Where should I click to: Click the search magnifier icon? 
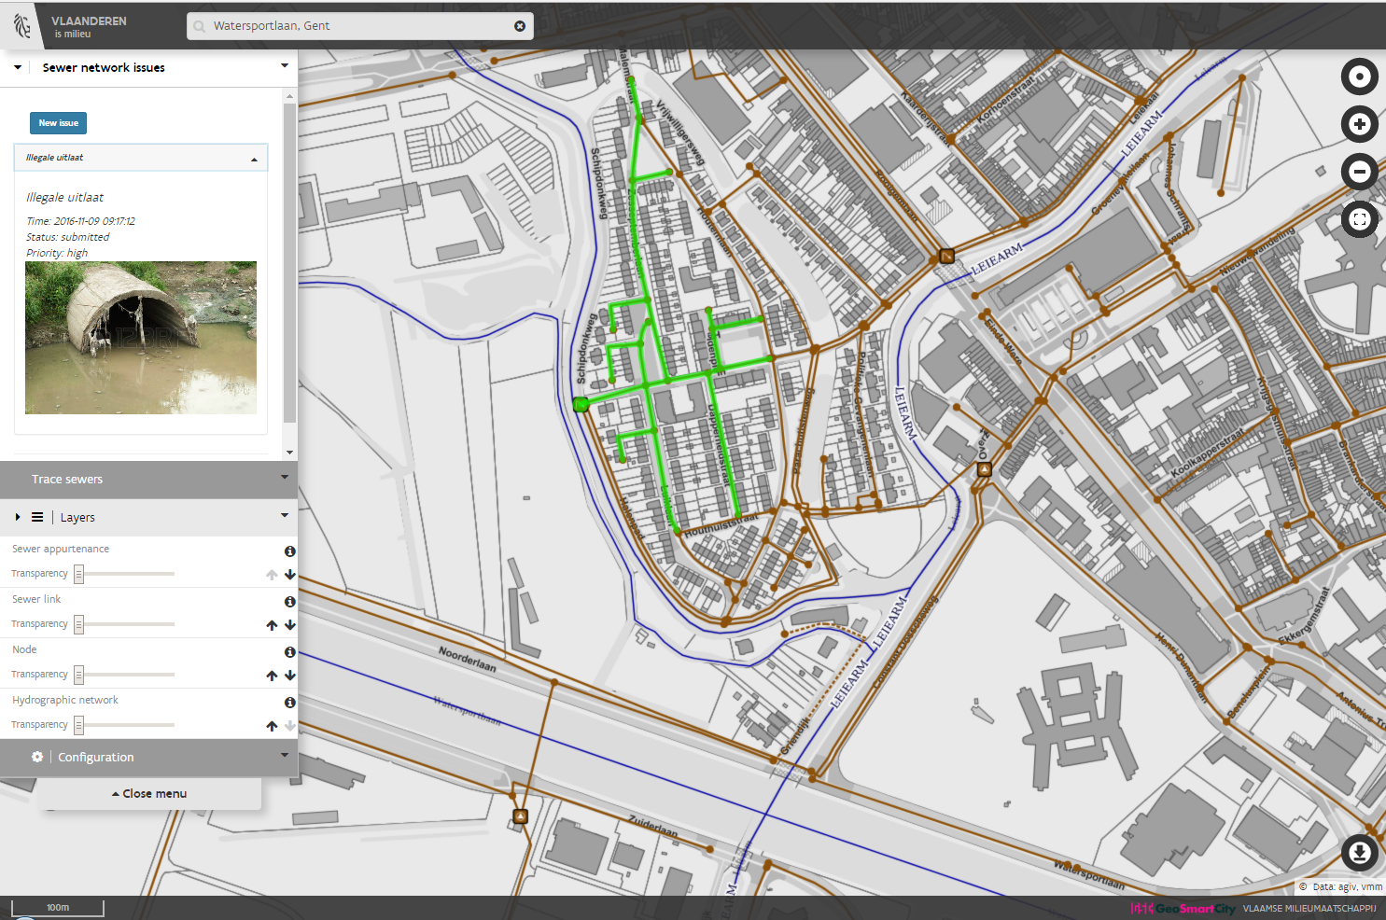click(199, 26)
